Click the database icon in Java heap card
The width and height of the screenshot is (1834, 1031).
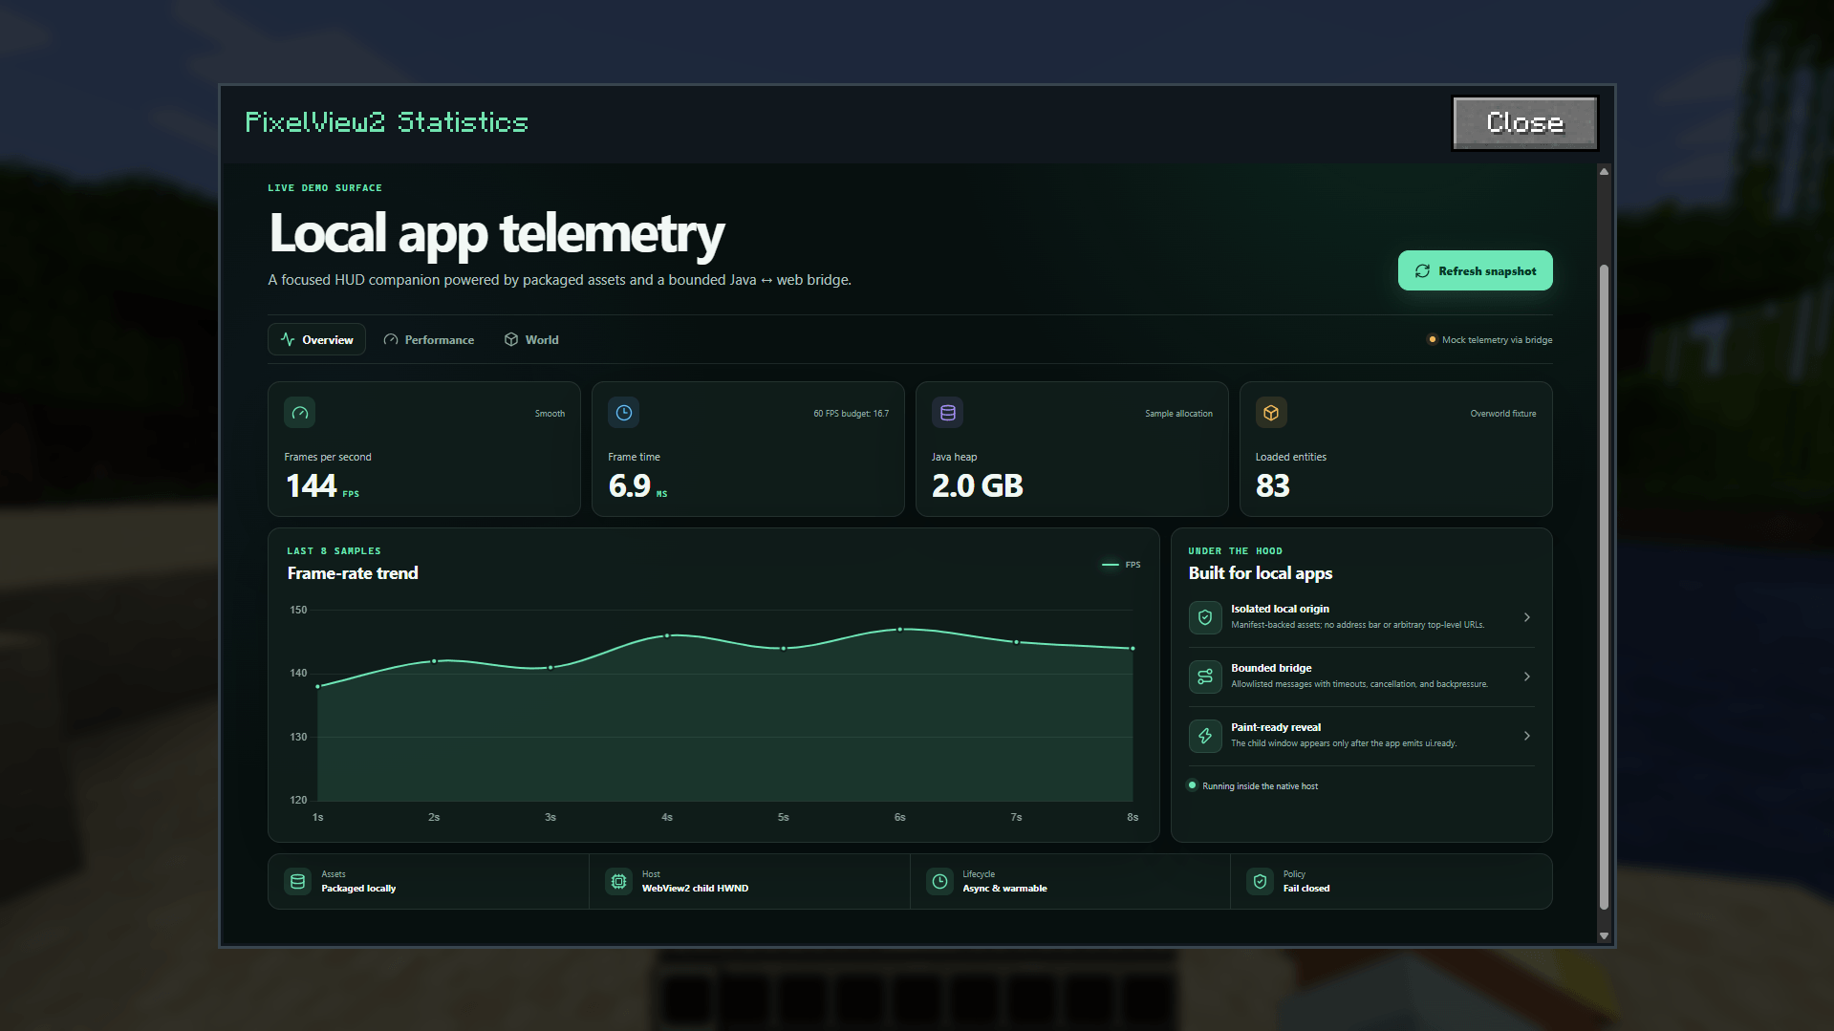(x=948, y=413)
